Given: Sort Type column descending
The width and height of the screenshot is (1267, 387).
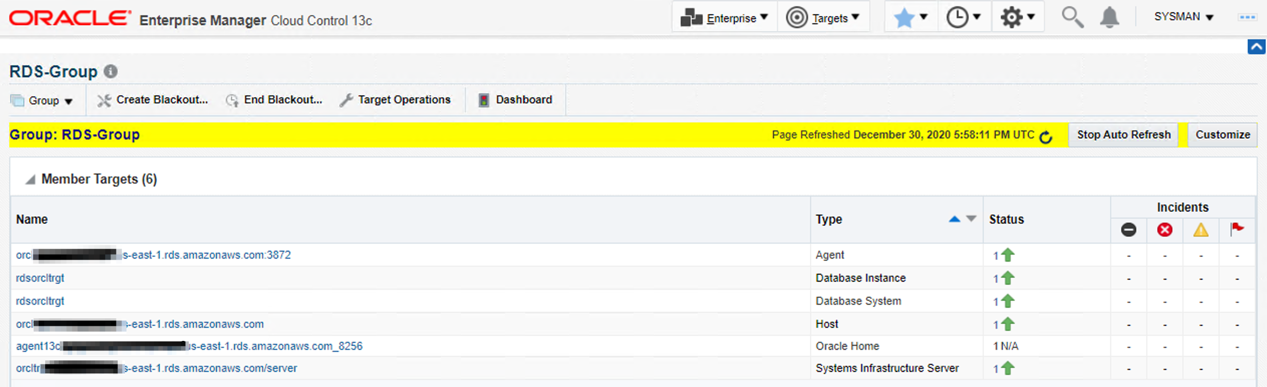Looking at the screenshot, I should point(971,219).
